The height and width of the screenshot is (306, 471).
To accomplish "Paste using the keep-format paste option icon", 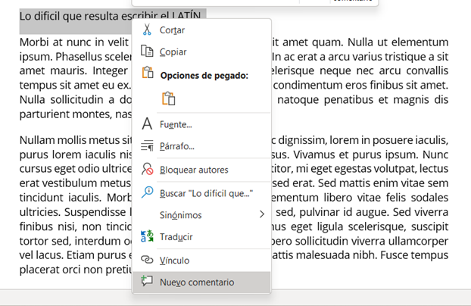I will (169, 98).
